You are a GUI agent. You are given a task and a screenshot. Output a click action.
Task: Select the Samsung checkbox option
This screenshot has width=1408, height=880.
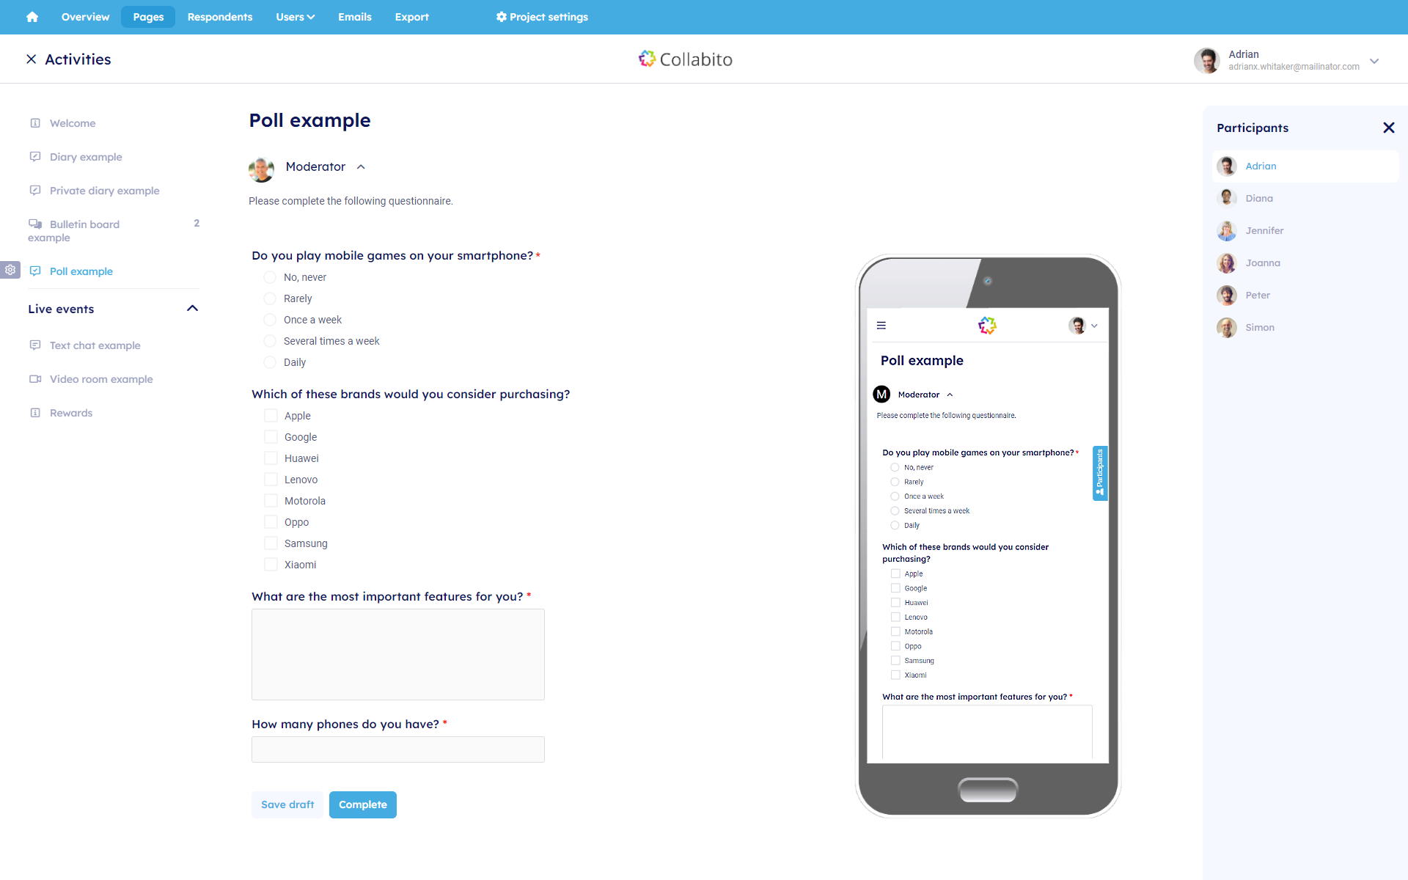(270, 543)
